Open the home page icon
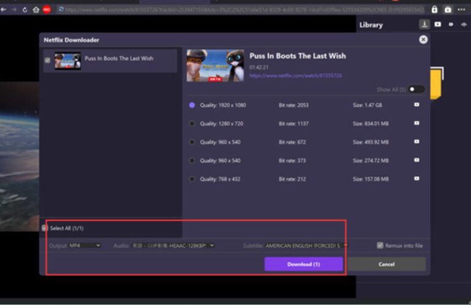The width and height of the screenshot is (471, 305). coord(36,10)
